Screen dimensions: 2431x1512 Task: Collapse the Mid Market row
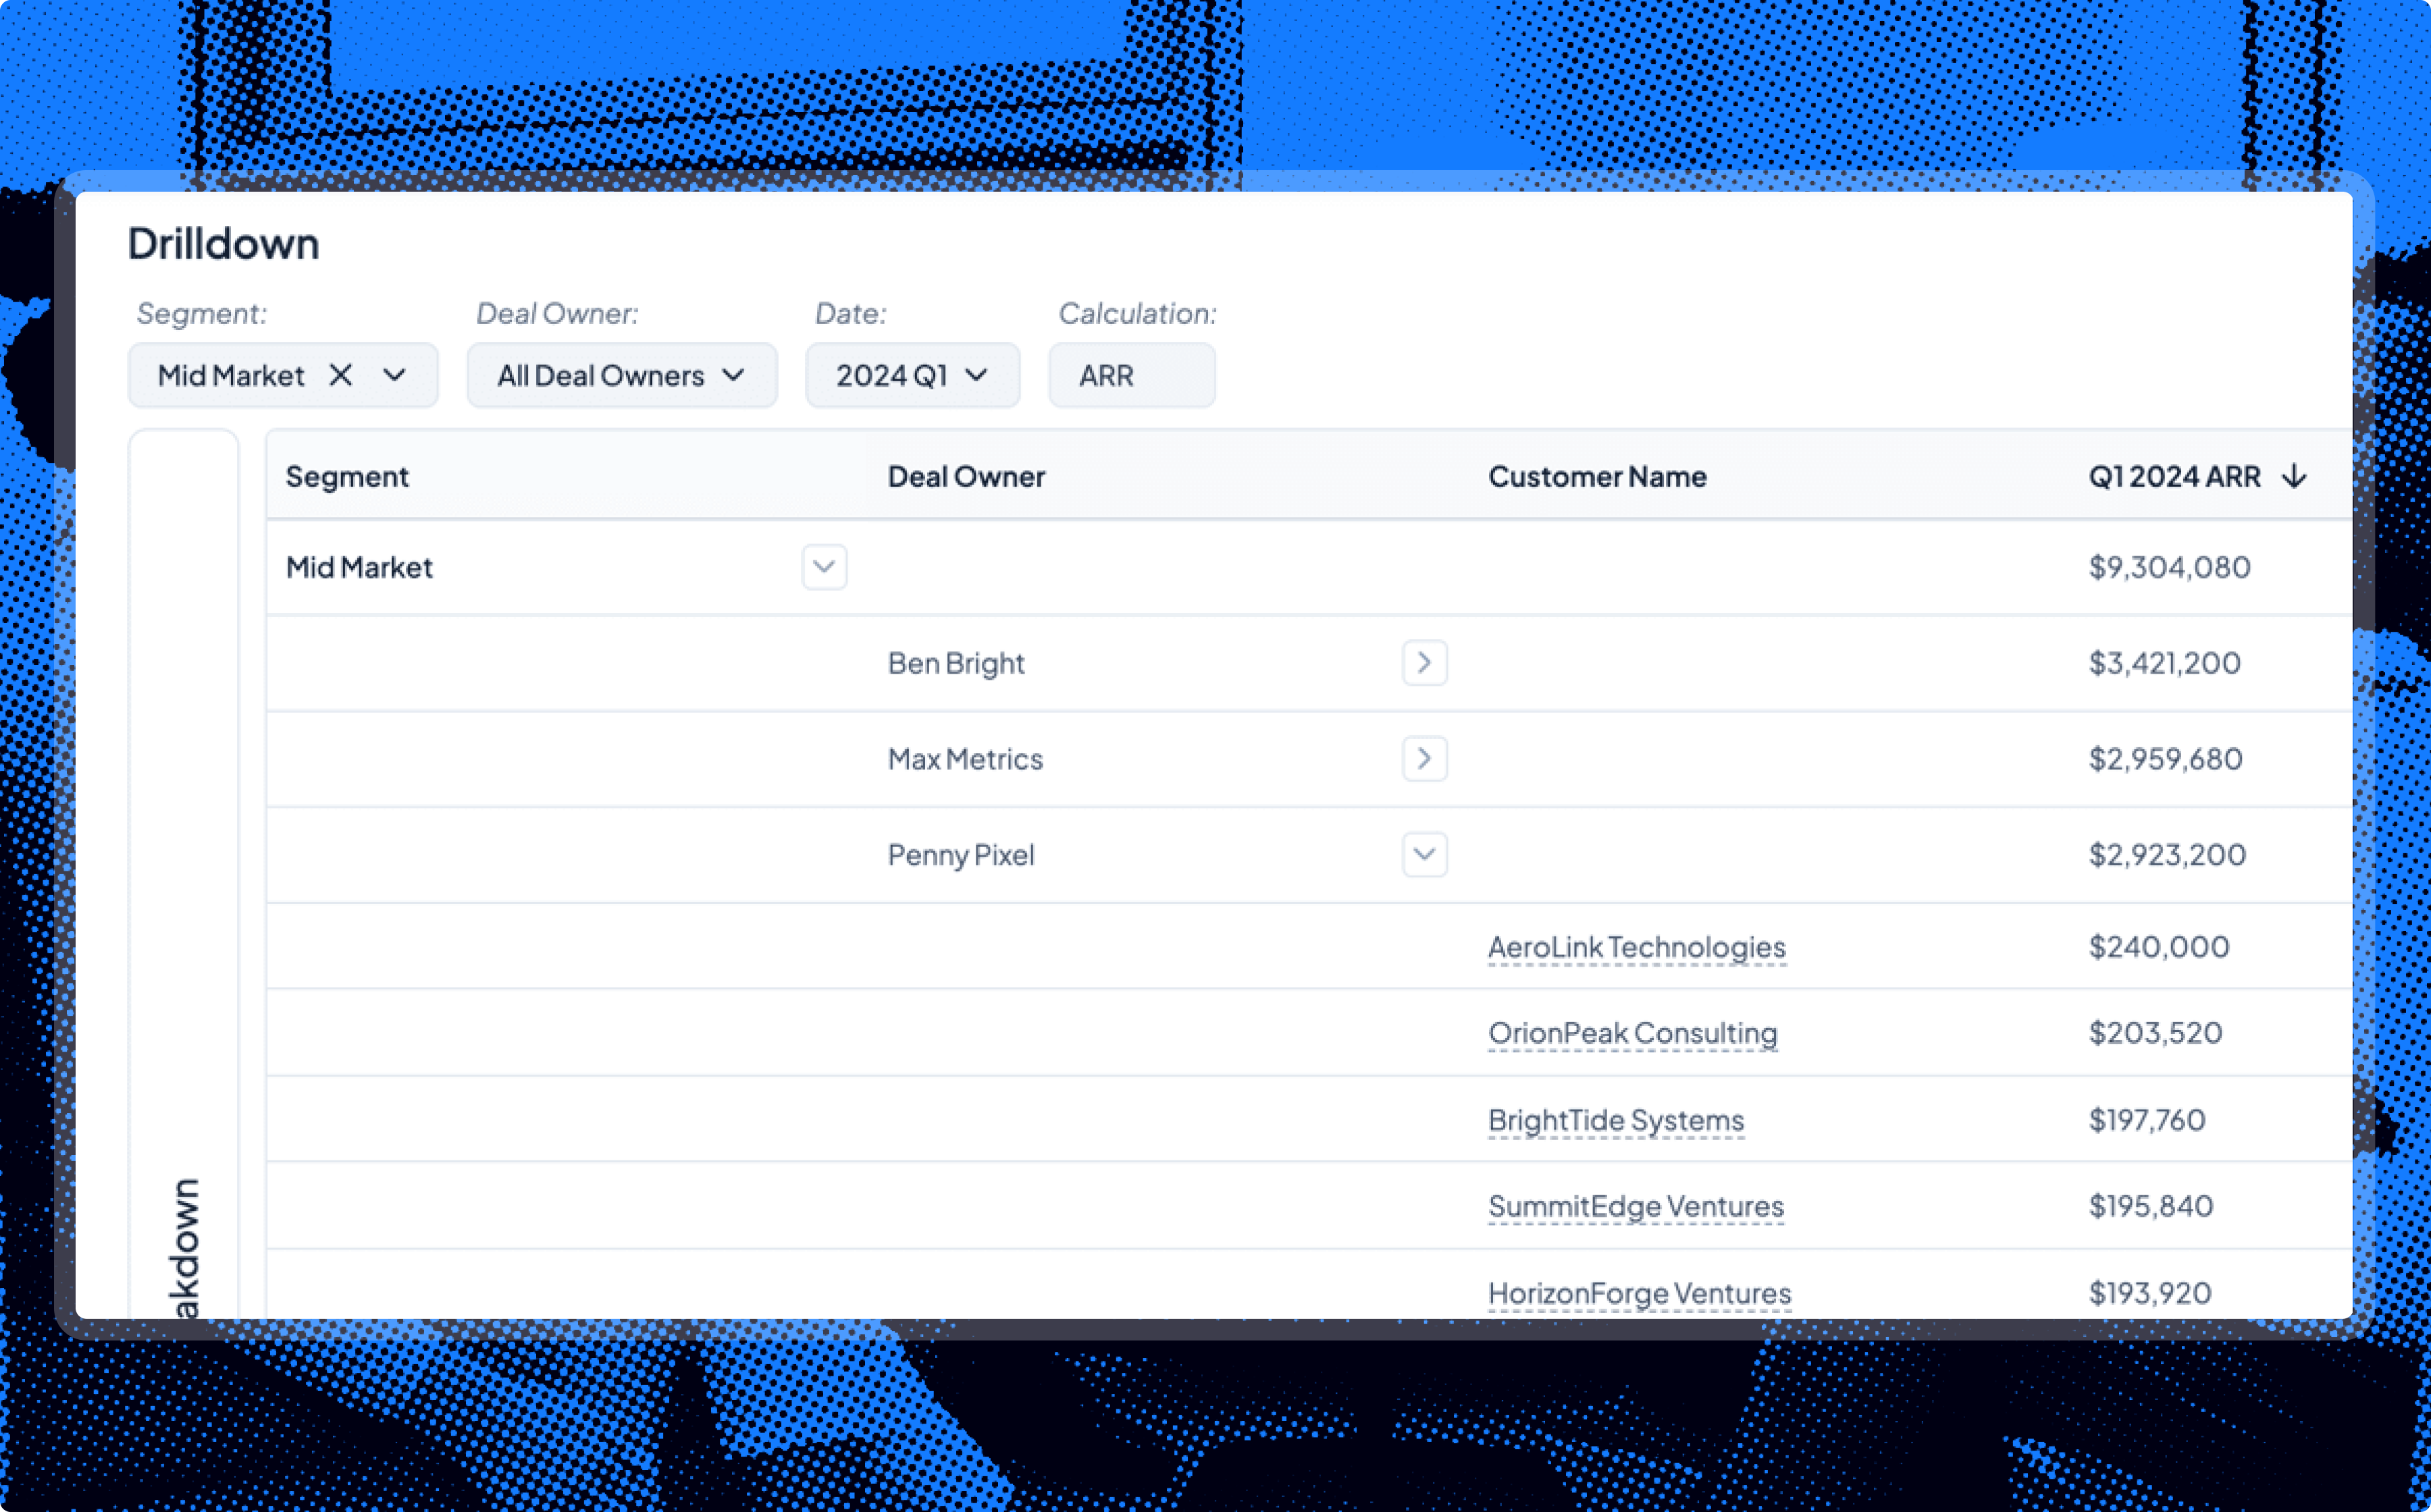(823, 567)
